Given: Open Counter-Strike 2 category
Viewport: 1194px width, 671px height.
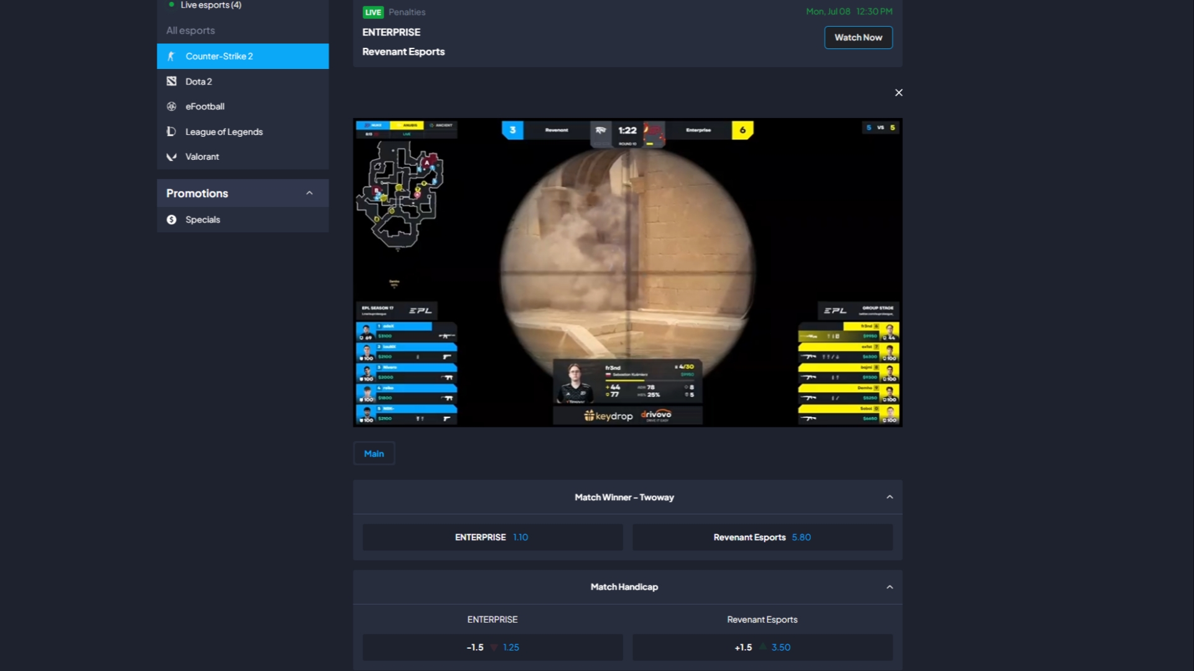Looking at the screenshot, I should [x=243, y=56].
